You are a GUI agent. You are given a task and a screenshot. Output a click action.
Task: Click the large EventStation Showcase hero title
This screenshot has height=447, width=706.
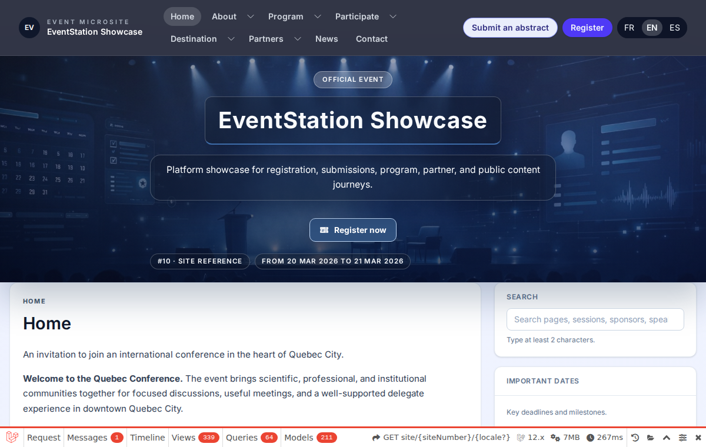click(353, 121)
